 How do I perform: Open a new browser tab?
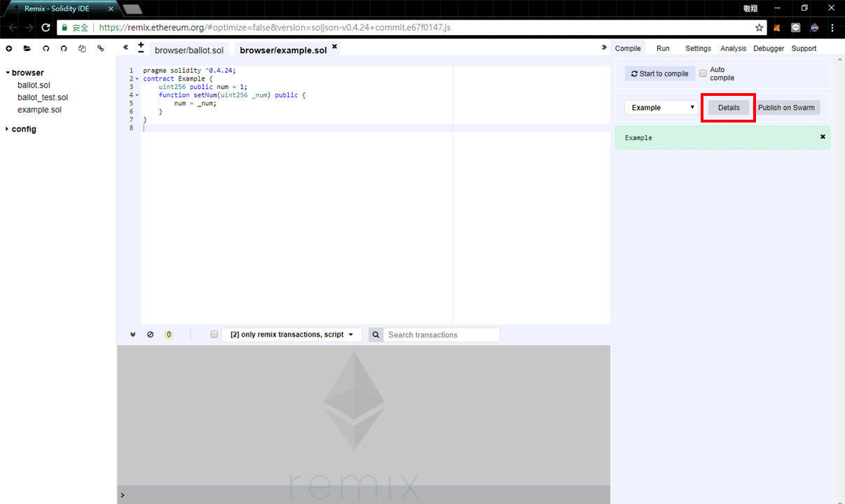point(132,9)
